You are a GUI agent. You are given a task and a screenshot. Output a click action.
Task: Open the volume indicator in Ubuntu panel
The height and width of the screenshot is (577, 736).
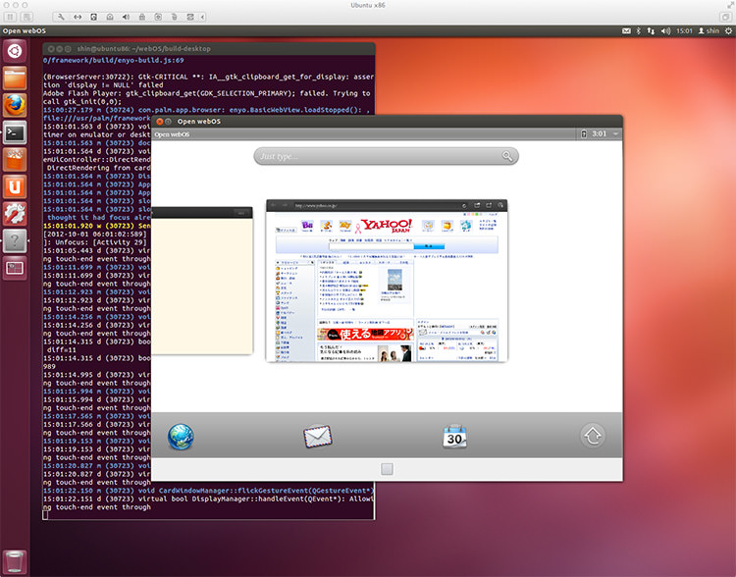(x=665, y=31)
